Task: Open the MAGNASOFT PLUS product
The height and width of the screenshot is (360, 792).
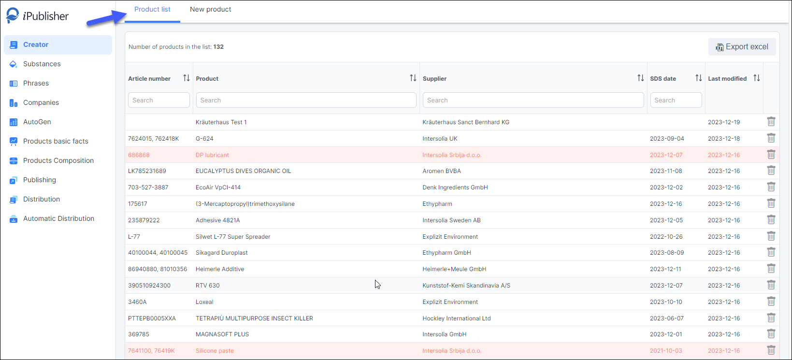Action: (x=222, y=334)
